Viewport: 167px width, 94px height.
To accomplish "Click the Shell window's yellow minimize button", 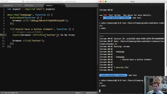I will (x=103, y=2).
